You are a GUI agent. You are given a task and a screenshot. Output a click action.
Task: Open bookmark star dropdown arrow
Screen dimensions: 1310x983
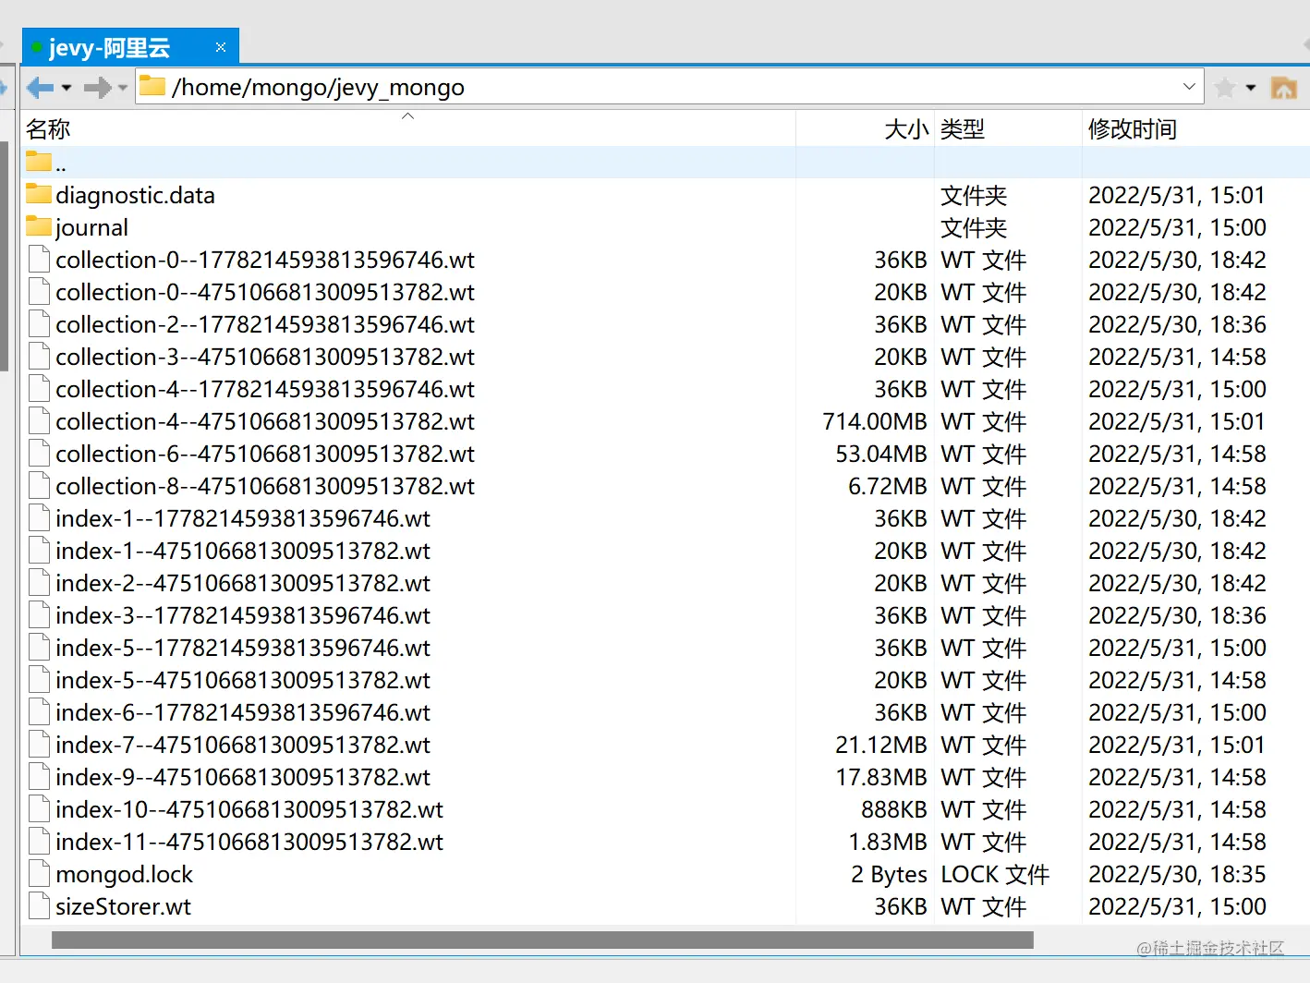click(1251, 88)
